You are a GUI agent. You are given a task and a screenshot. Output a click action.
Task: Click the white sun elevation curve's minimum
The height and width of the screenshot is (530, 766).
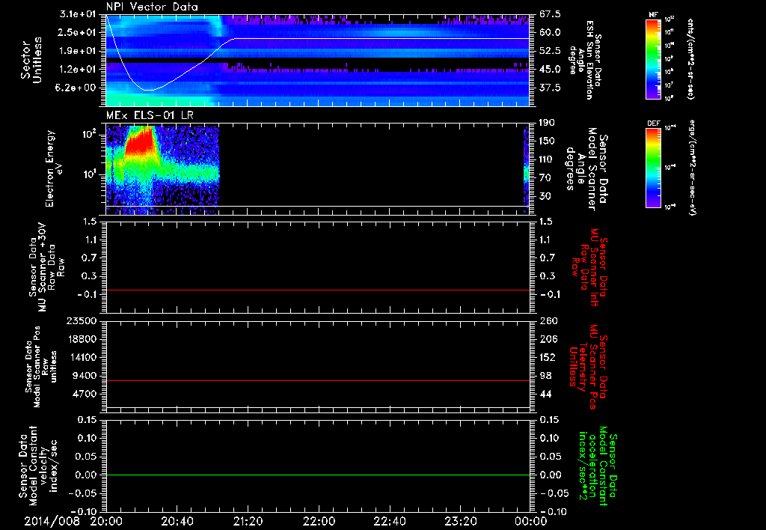point(149,90)
